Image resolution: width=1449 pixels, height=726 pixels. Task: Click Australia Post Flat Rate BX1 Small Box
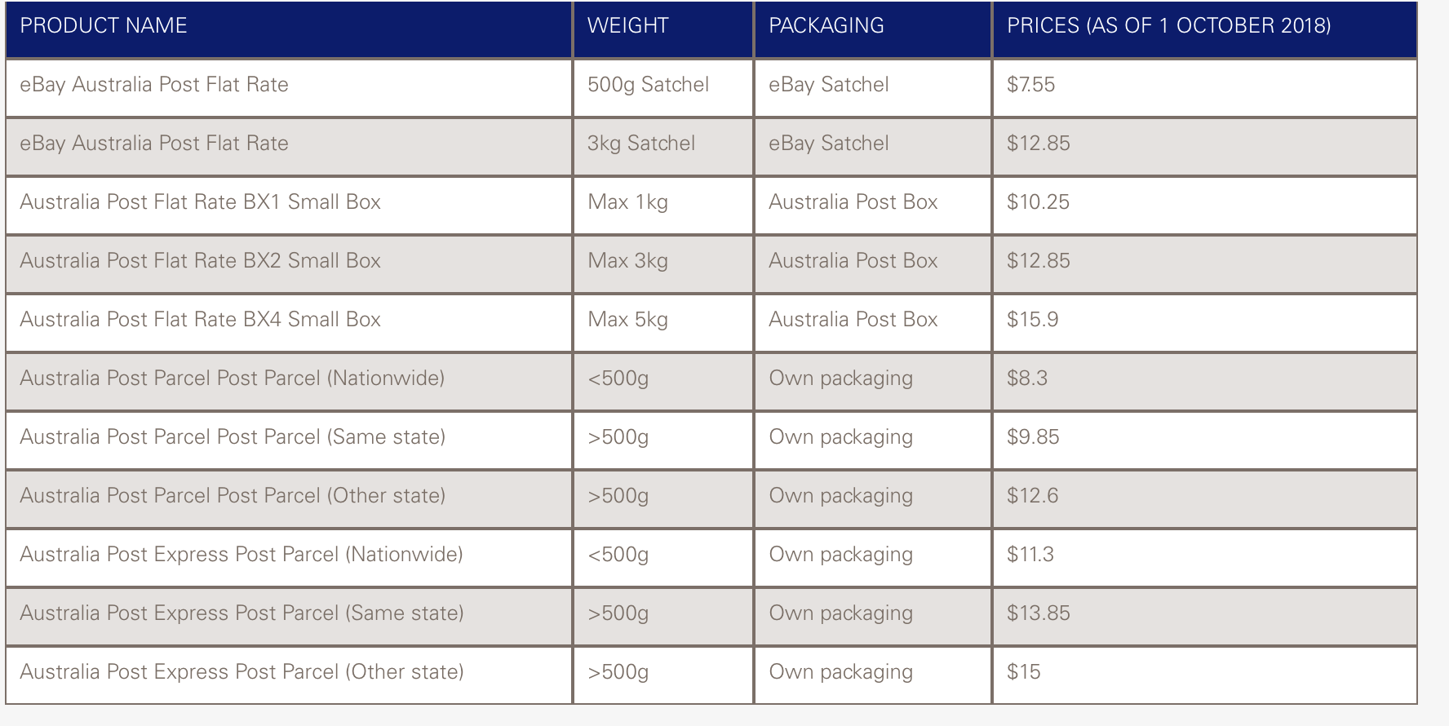point(200,202)
